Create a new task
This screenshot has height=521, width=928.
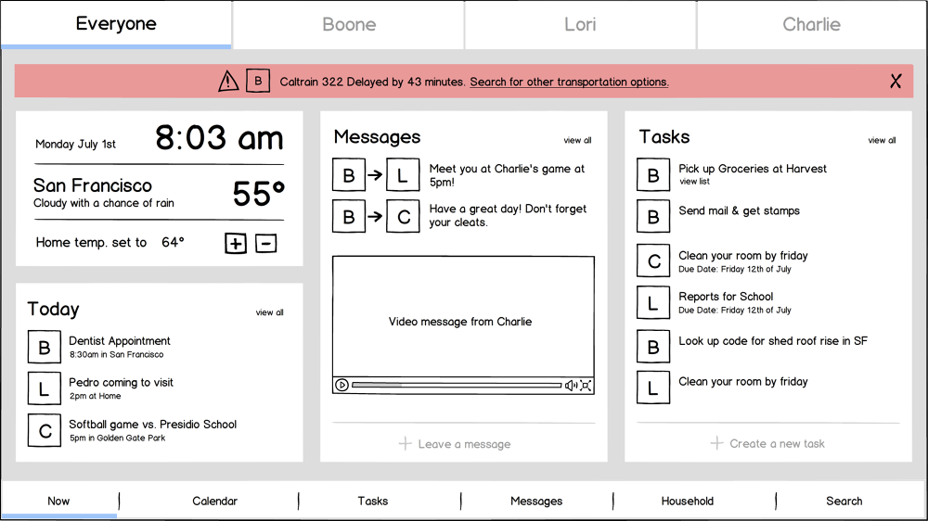[767, 443]
